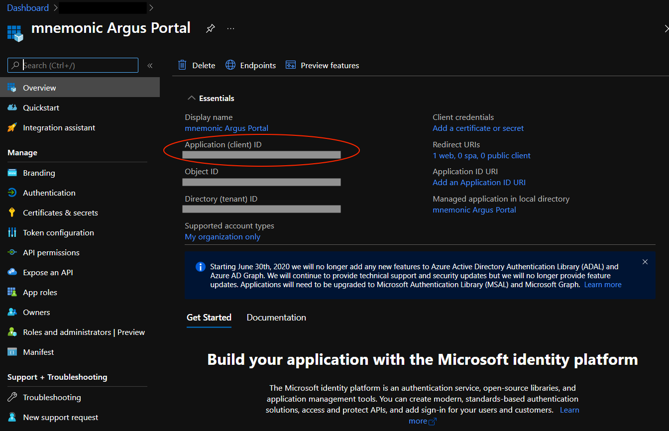Click My organization only link
Image resolution: width=669 pixels, height=431 pixels.
click(x=223, y=237)
